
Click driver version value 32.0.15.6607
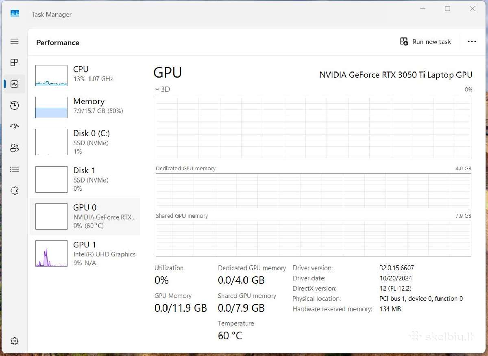click(x=396, y=268)
